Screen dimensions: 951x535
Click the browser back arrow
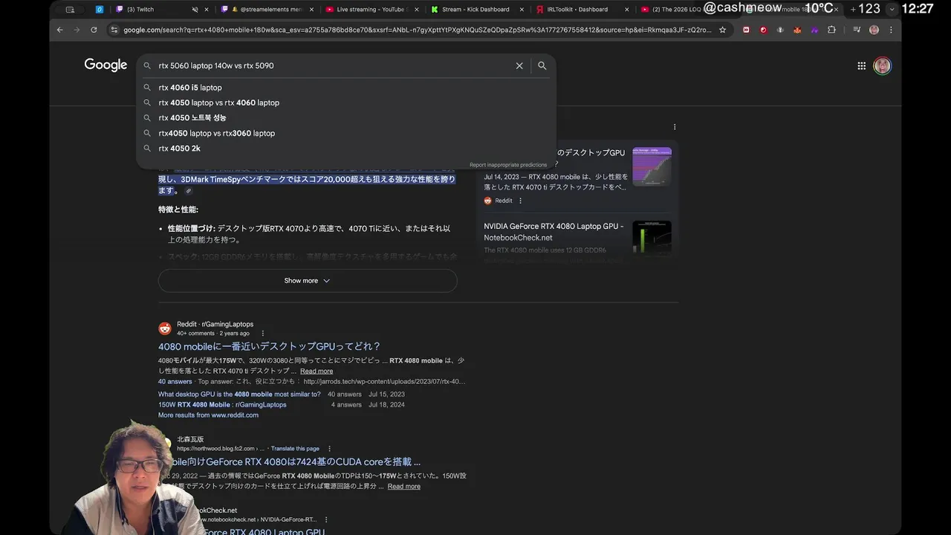[59, 30]
